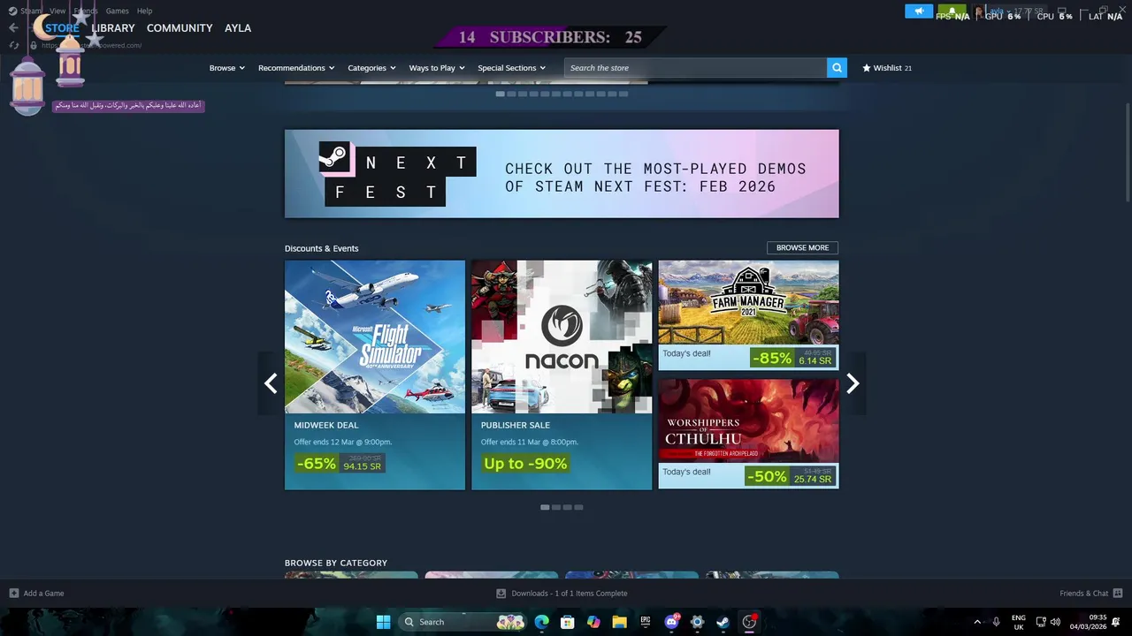
Task: Open Epic Games Launcher from taskbar
Action: (646, 622)
